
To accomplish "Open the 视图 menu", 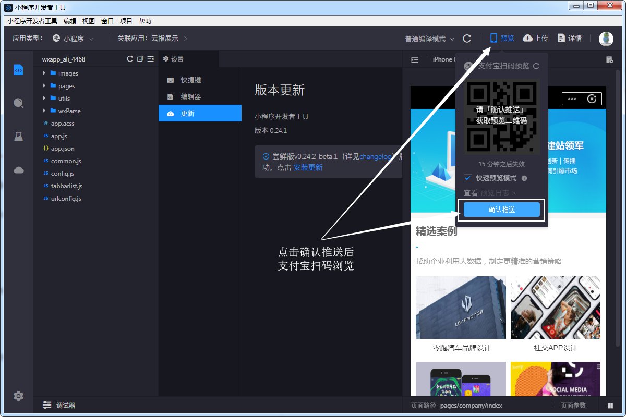I will click(x=89, y=21).
